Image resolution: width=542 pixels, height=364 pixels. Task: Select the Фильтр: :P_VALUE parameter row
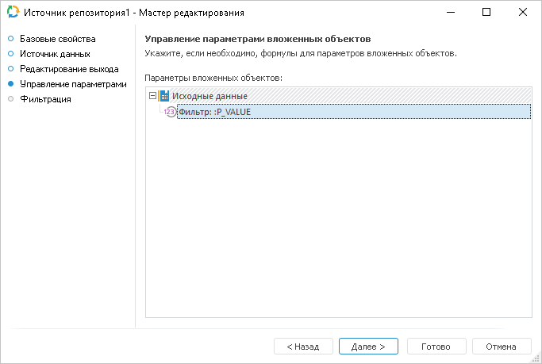[214, 112]
